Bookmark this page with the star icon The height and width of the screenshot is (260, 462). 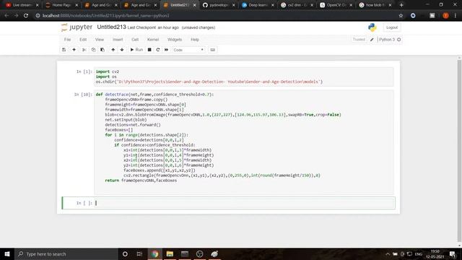coord(401,16)
